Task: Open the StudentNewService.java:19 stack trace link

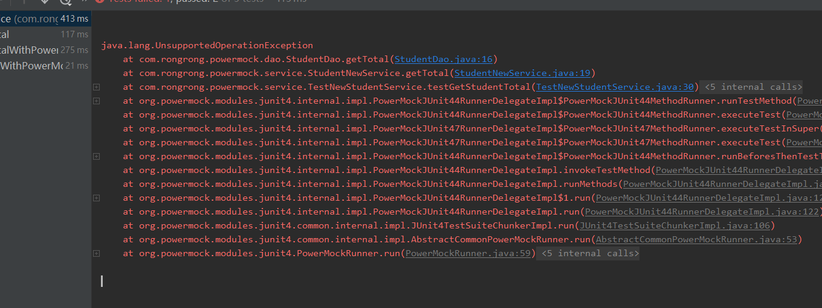Action: click(523, 73)
